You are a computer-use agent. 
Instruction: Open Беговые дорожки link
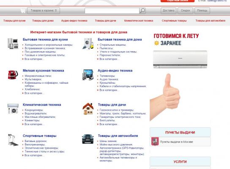point(36,141)
